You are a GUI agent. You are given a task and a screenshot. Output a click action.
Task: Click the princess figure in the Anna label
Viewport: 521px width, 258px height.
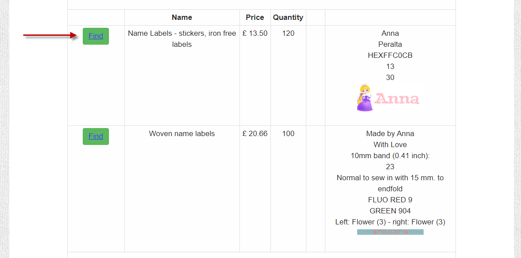coord(364,98)
